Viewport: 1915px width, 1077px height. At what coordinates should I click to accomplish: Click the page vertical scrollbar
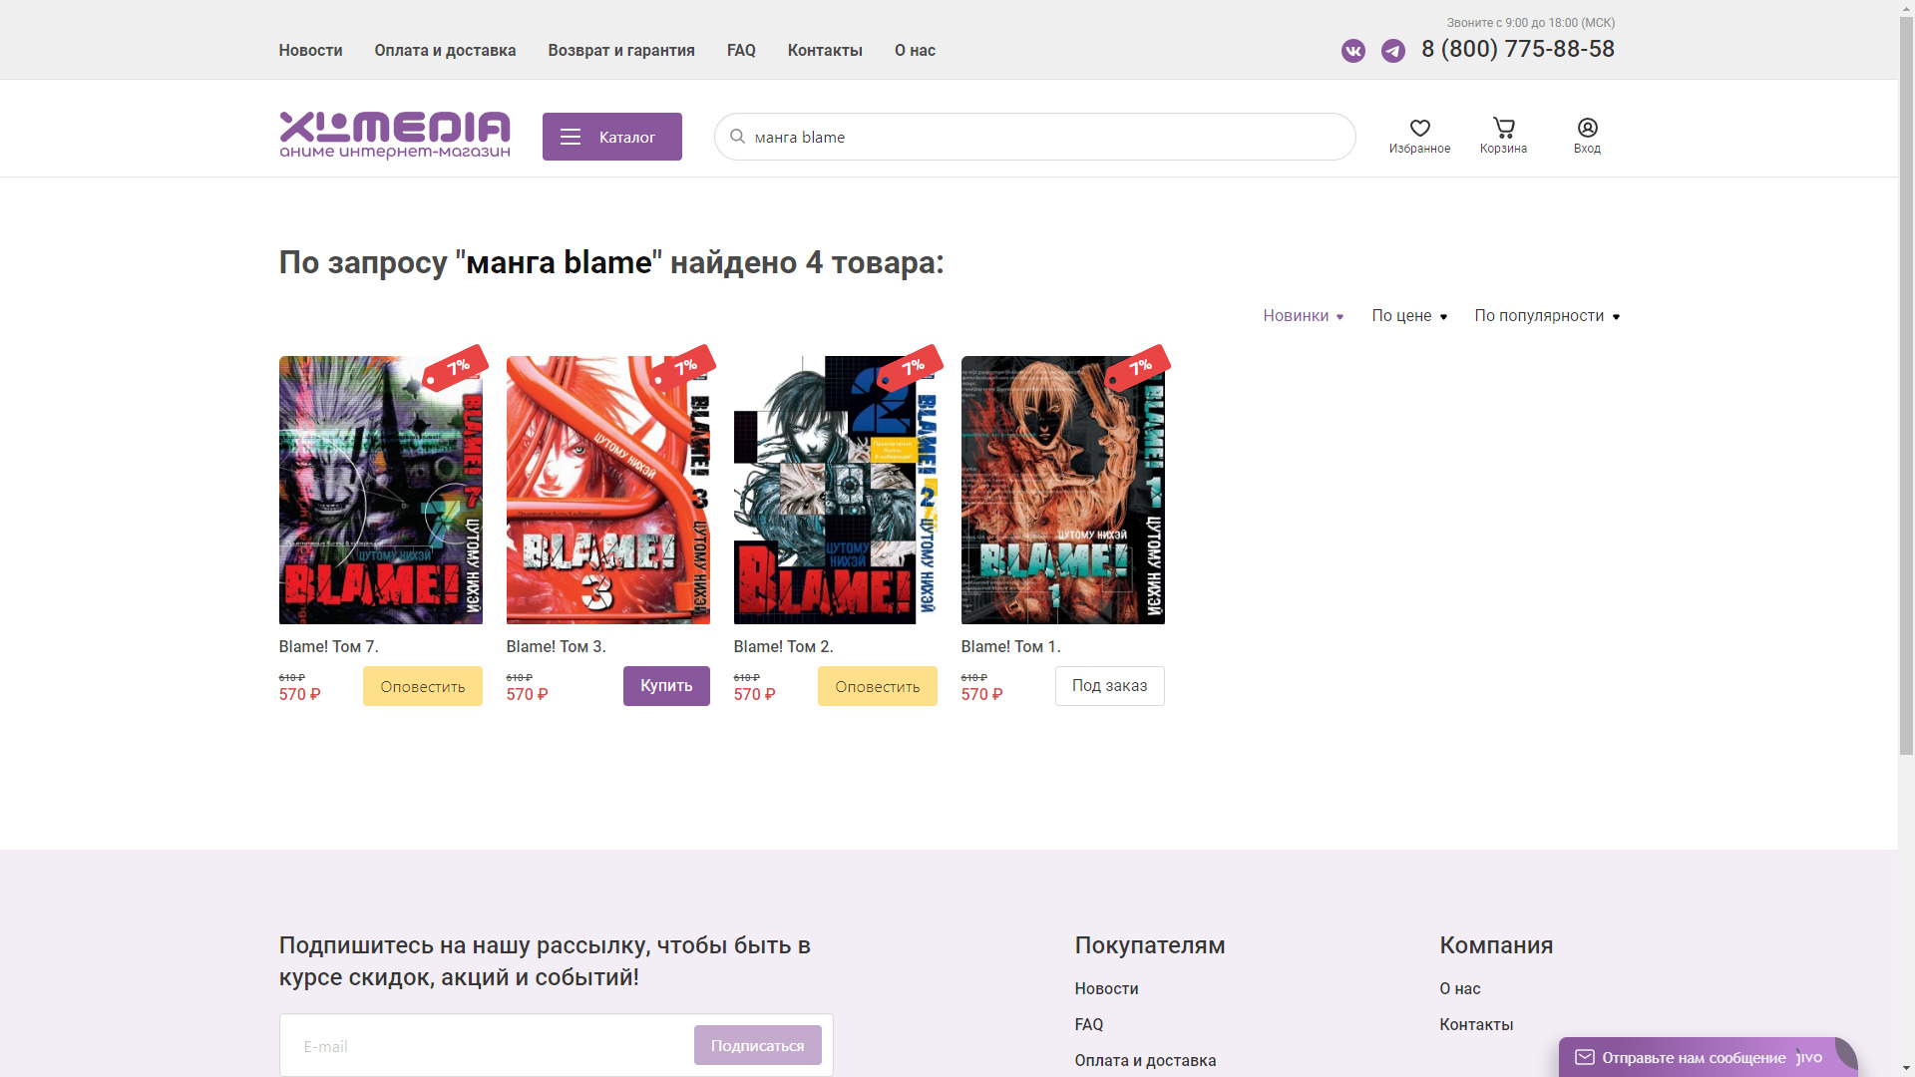(1906, 399)
